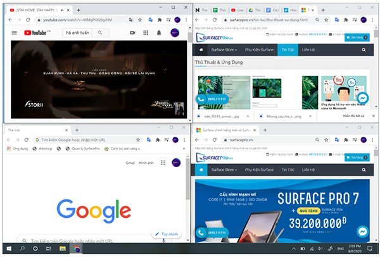Open Windows Start menu
Image resolution: width=380 pixels, height=257 pixels.
[9, 249]
